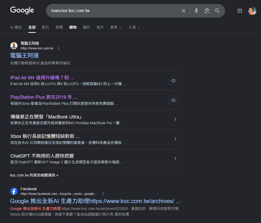261x223 pixels.
Task: Open the Google account profile avatar
Action: [x=252, y=11]
